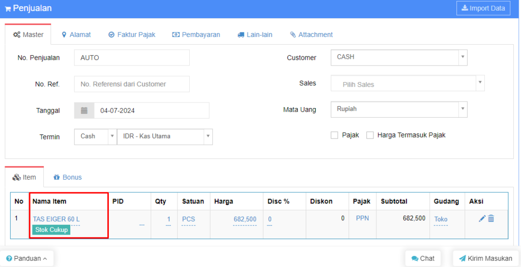Screen dimensions: 521x267
Task: Expand the Customer dropdown showing CASH
Action: click(398, 57)
